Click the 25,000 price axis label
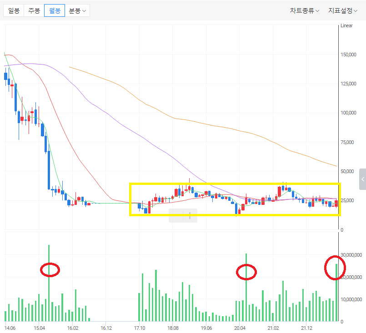The width and height of the screenshot is (366, 333). coord(347,200)
